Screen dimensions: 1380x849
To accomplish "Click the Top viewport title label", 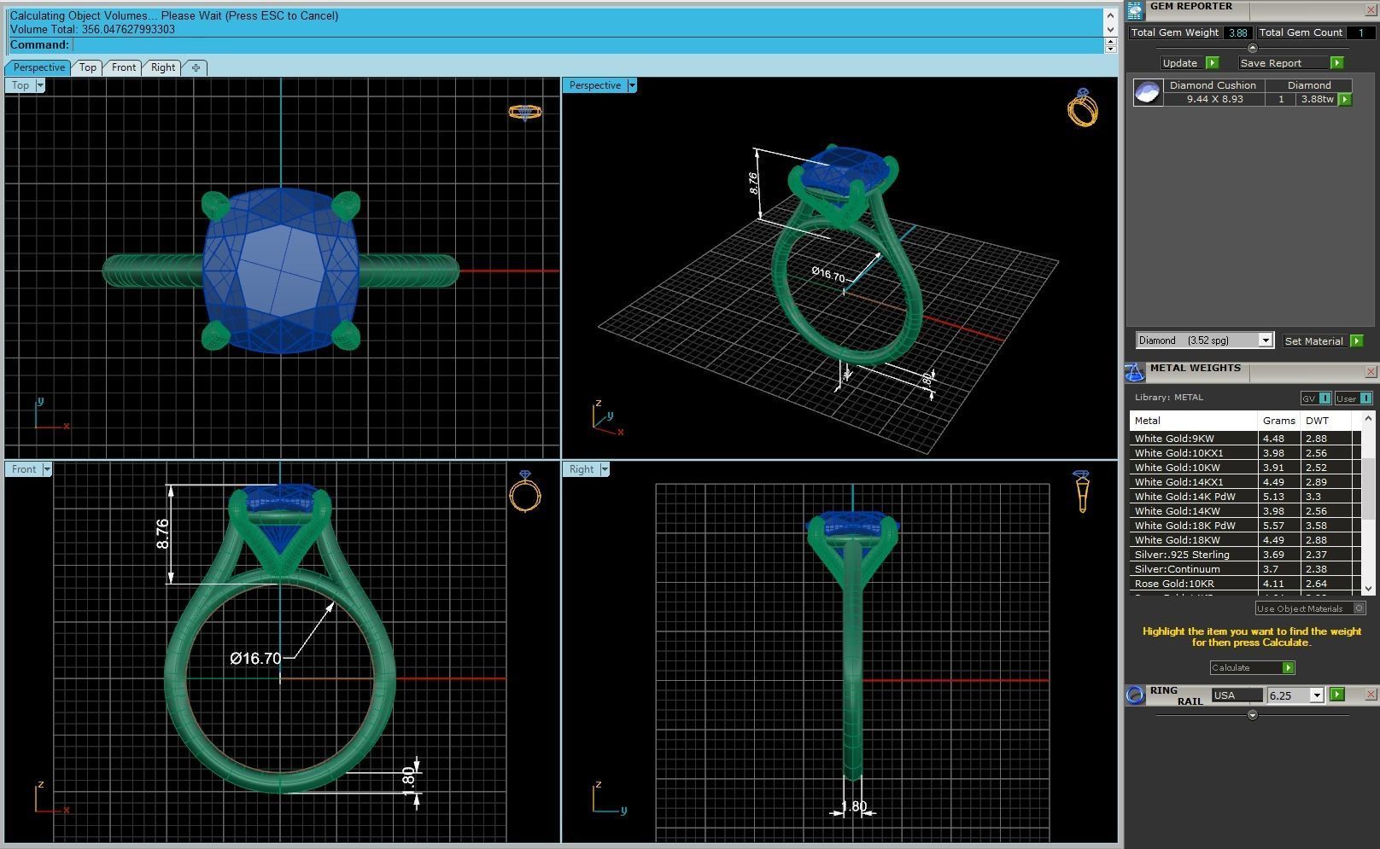I will point(20,85).
